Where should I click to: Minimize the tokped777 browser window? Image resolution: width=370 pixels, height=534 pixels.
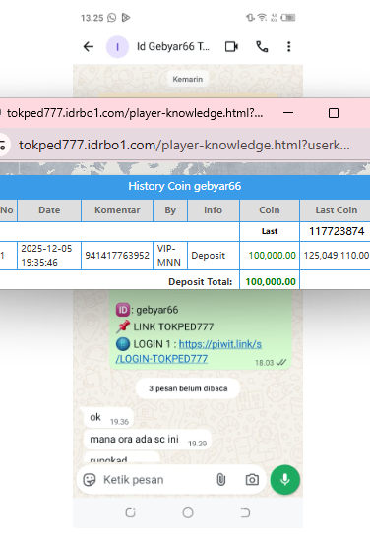pos(288,113)
